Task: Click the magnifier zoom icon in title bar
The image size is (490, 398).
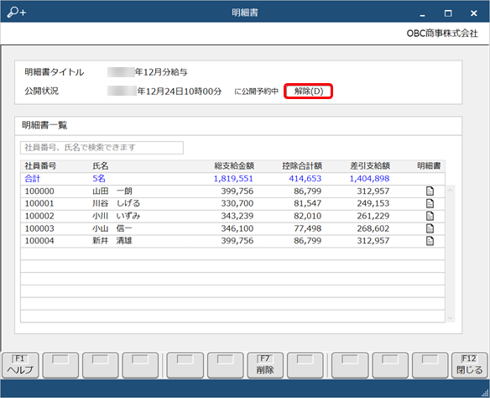Action: (16, 13)
